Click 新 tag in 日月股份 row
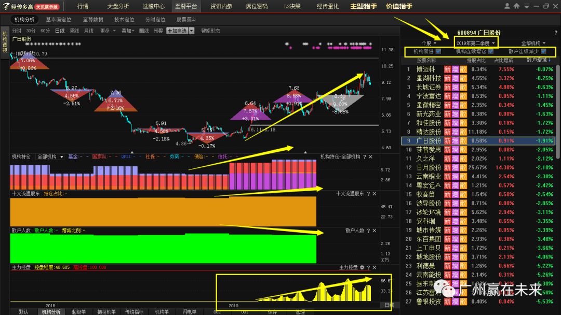Screen dimensions: 561x315 [x=447, y=168]
